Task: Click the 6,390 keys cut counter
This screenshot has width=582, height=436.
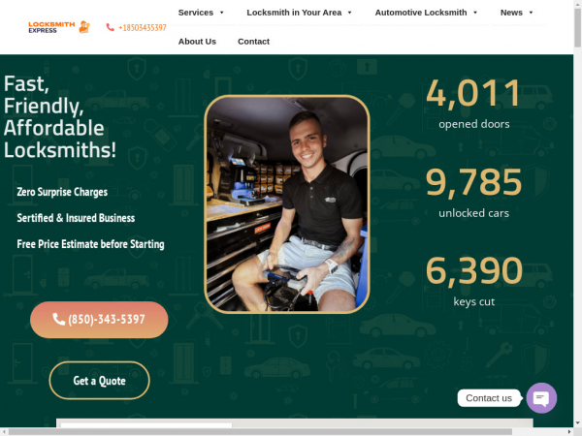Action: [473, 279]
